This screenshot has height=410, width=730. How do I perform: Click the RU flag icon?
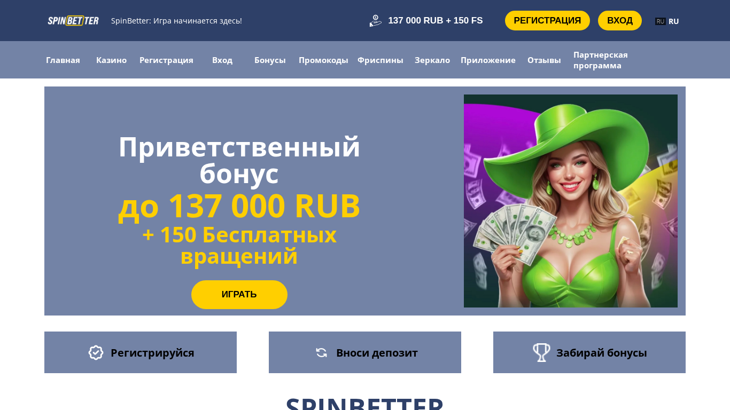click(661, 21)
